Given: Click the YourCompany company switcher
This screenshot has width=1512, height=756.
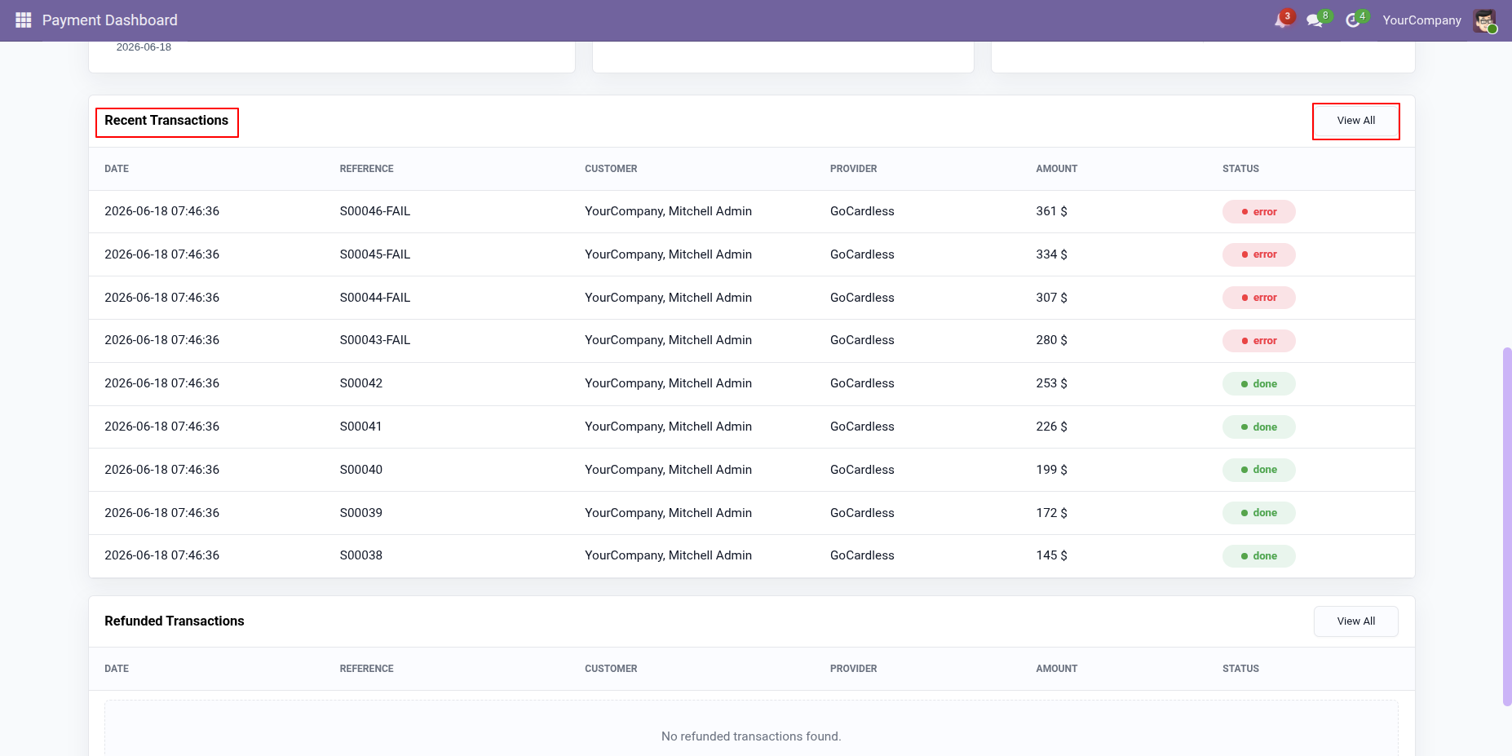Looking at the screenshot, I should pyautogui.click(x=1421, y=20).
